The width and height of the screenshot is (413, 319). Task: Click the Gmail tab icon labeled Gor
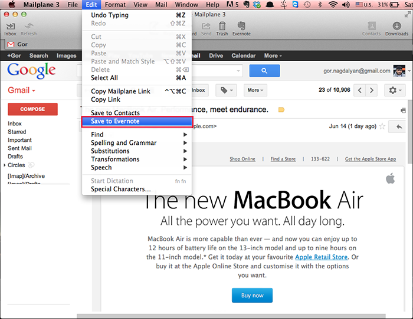[x=11, y=44]
